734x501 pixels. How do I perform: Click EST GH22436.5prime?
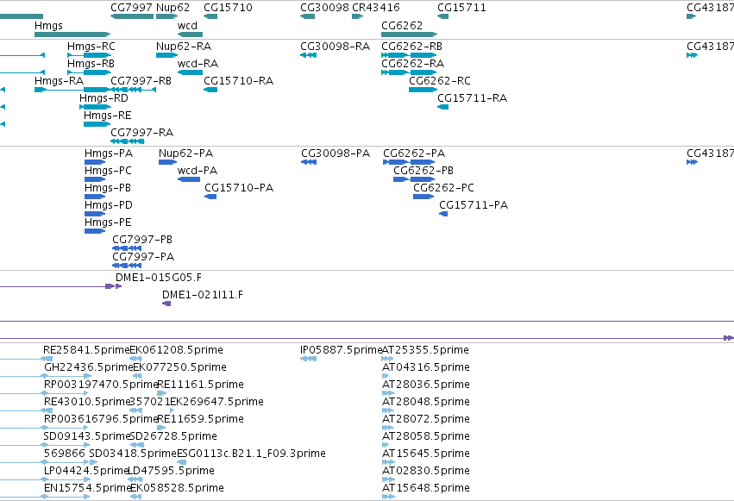pyautogui.click(x=66, y=376)
